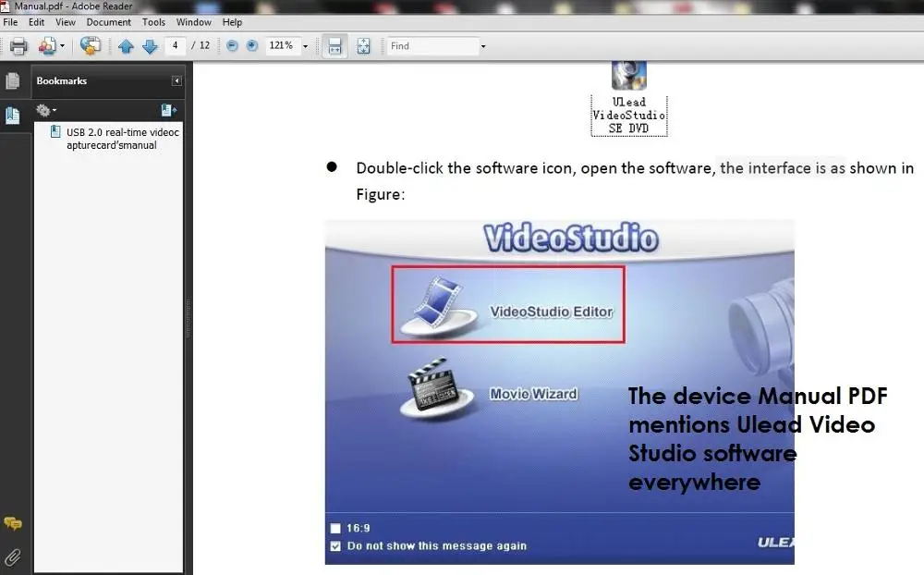Click the VideoStudio logo title
This screenshot has height=575, width=924.
coord(570,238)
